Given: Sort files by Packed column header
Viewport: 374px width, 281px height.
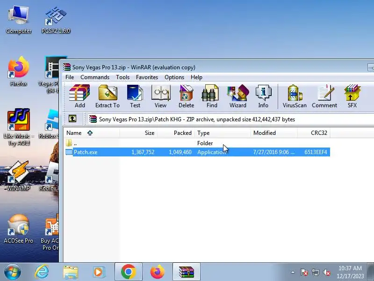Looking at the screenshot, I should click(176, 133).
